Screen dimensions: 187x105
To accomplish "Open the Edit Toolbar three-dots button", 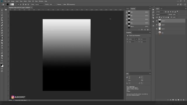I will coord(2,61).
